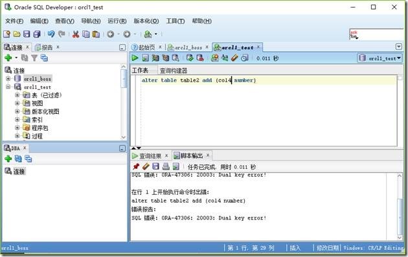
Task: Open the 帮助(H) menu
Action: click(x=201, y=21)
